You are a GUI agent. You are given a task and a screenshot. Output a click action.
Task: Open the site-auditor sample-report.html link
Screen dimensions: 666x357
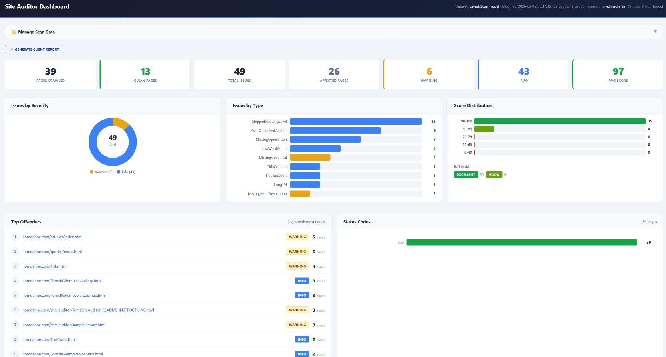[x=64, y=325]
